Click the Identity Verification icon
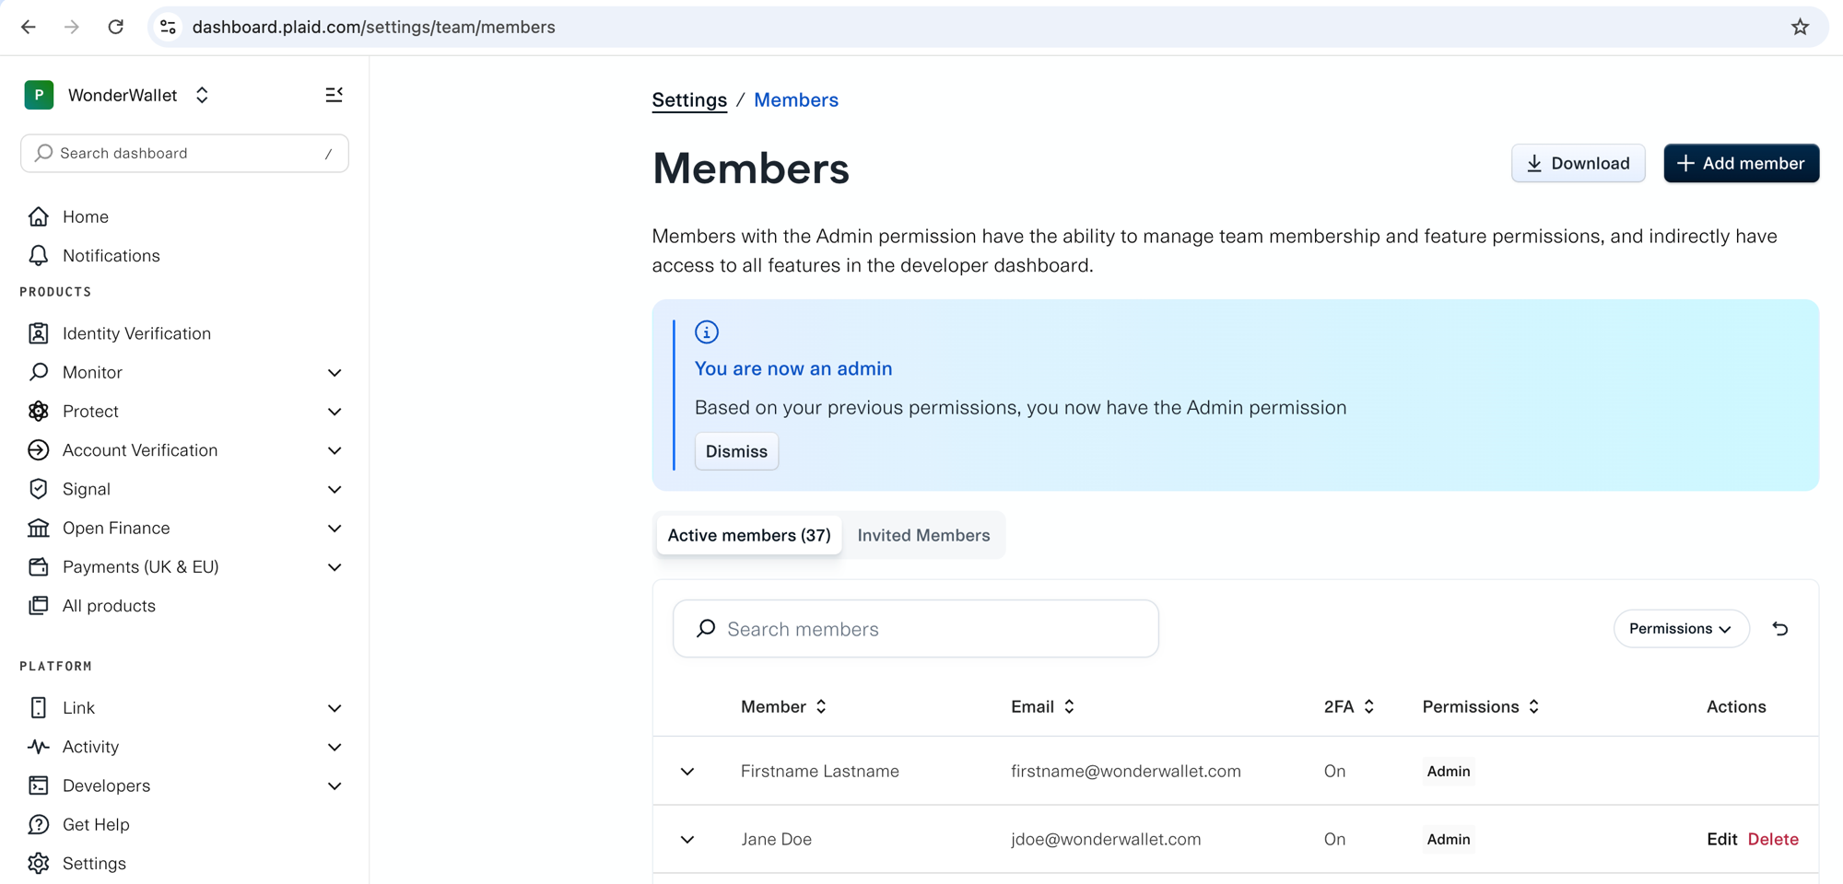The height and width of the screenshot is (884, 1843). [38, 333]
